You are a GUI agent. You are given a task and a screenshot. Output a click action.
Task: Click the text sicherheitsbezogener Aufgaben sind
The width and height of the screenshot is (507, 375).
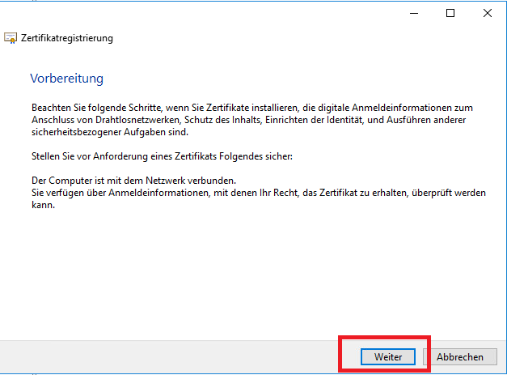coord(109,132)
